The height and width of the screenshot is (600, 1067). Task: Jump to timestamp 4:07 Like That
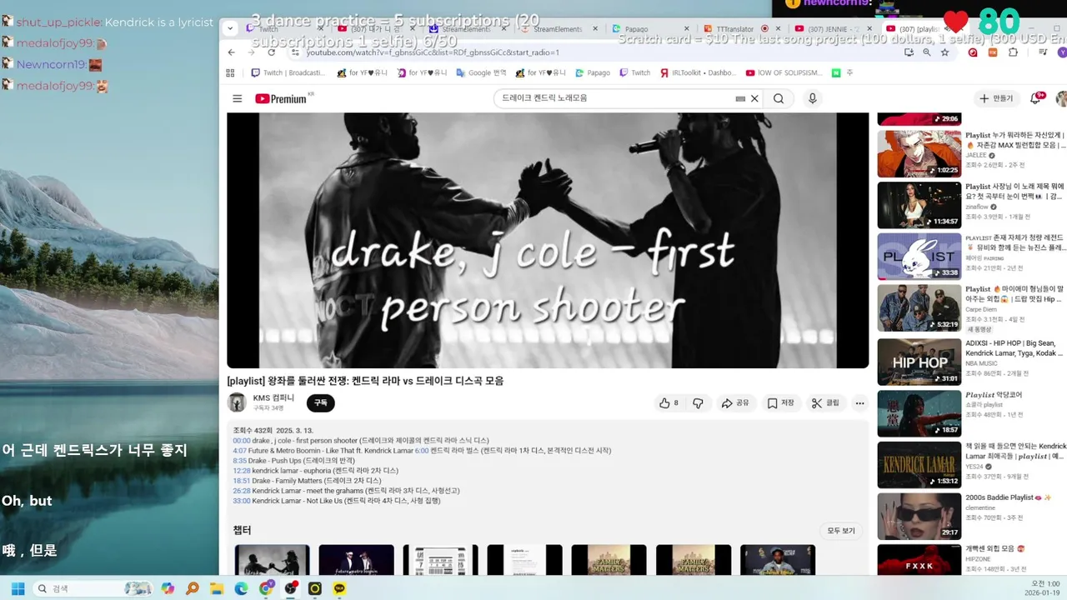pos(239,451)
